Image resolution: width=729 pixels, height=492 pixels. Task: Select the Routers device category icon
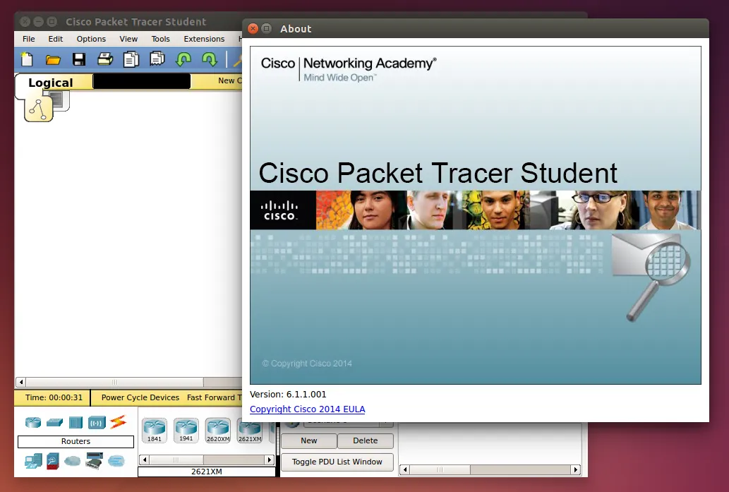[33, 422]
